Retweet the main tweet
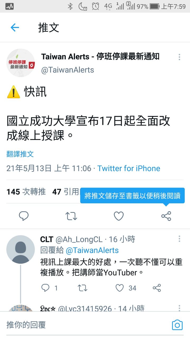The height and width of the screenshot is (338, 190). [71, 216]
